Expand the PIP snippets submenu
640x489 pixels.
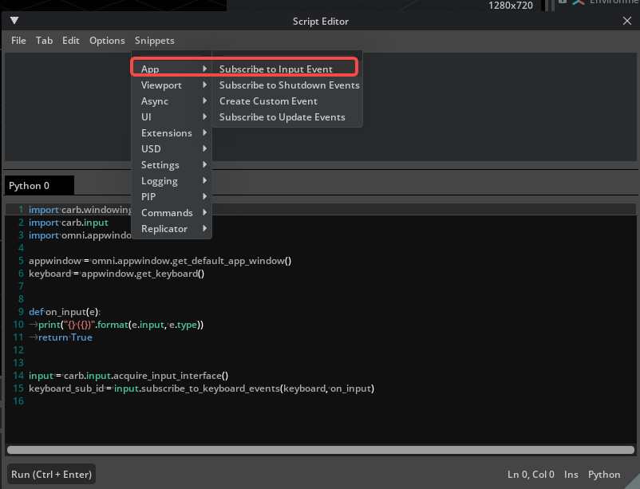click(172, 196)
